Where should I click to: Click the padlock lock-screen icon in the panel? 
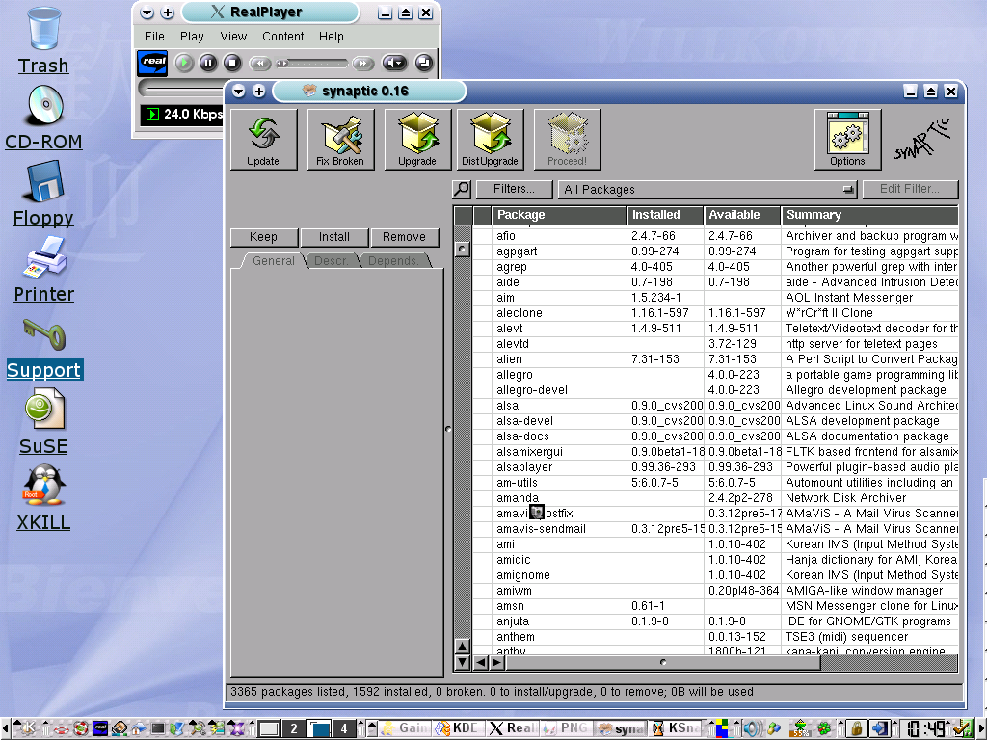click(x=856, y=728)
